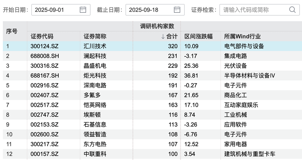
Task: Open the end date calendar icon
Action: point(177,10)
